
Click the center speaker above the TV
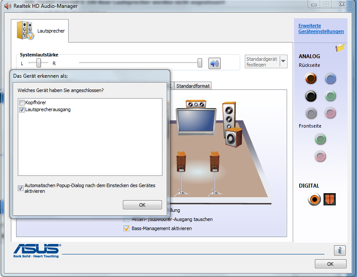pos(196,104)
